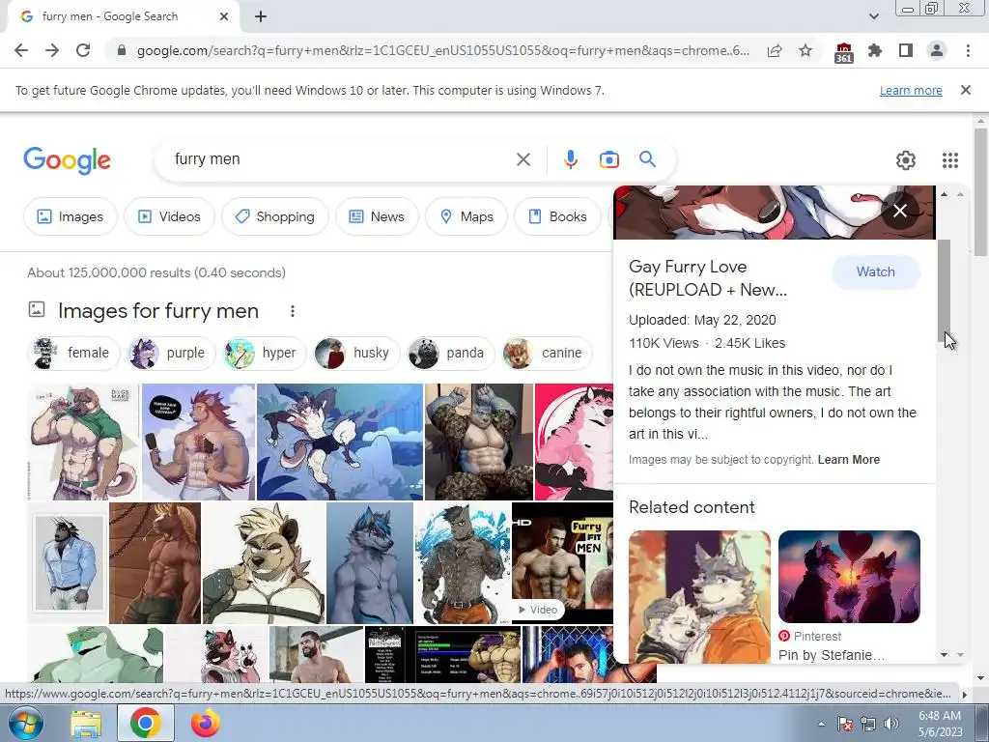
Task: Click the page vertical scrollbar thumb
Action: coord(980,192)
